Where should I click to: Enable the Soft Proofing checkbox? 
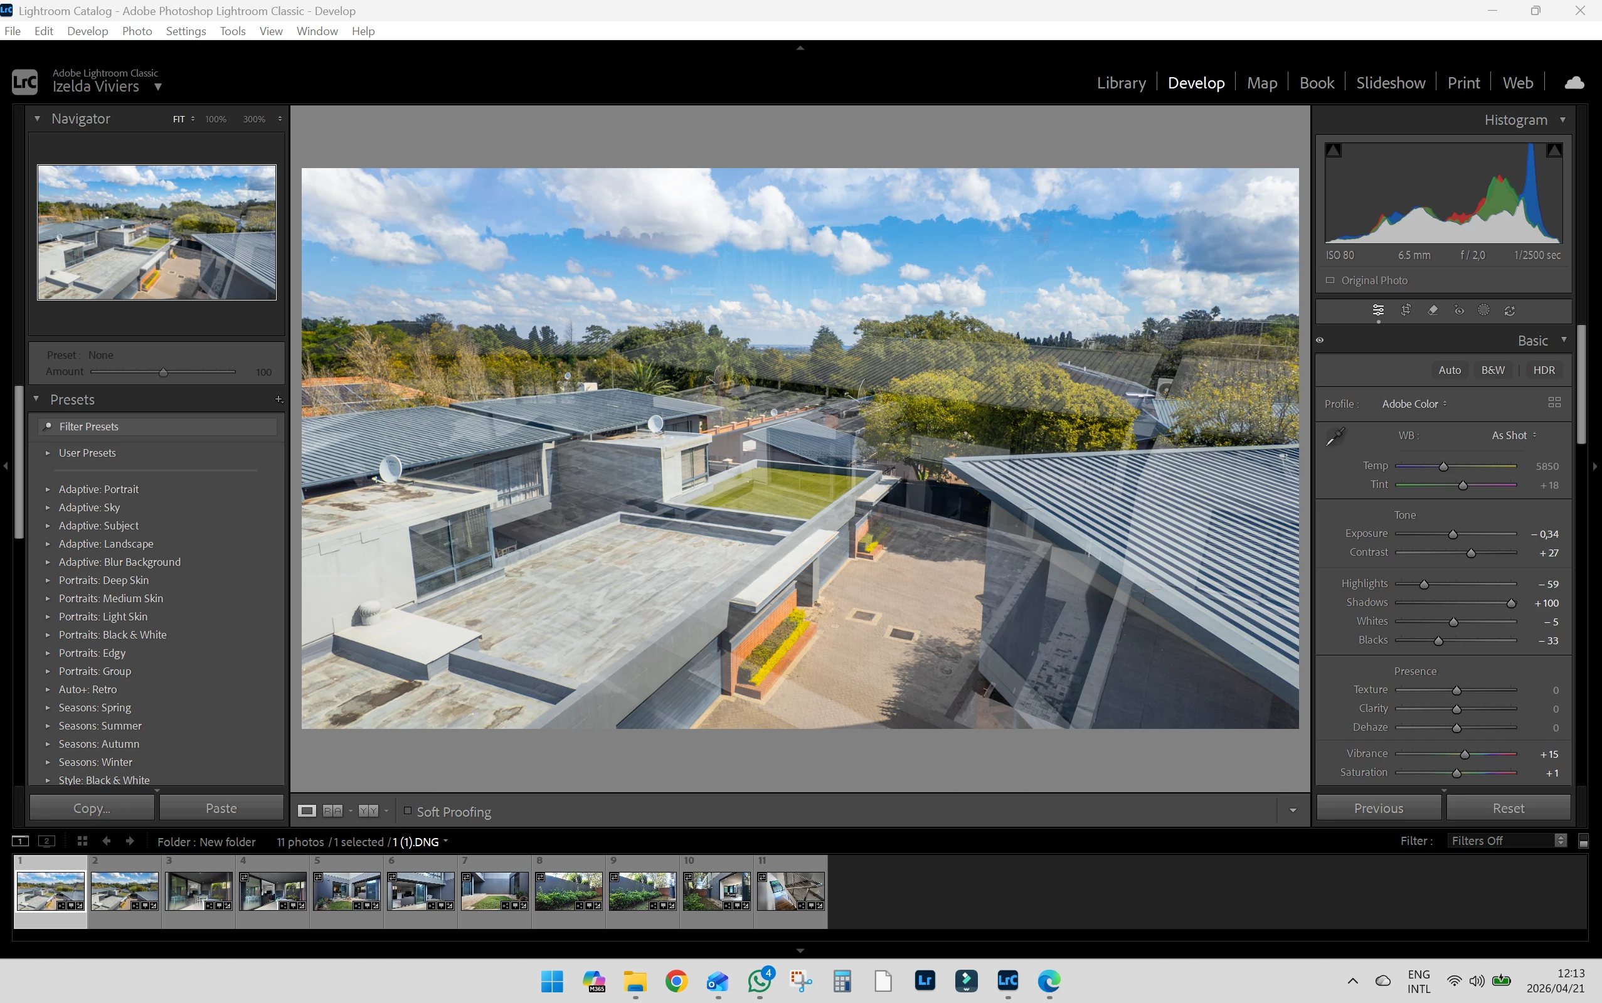pyautogui.click(x=408, y=810)
